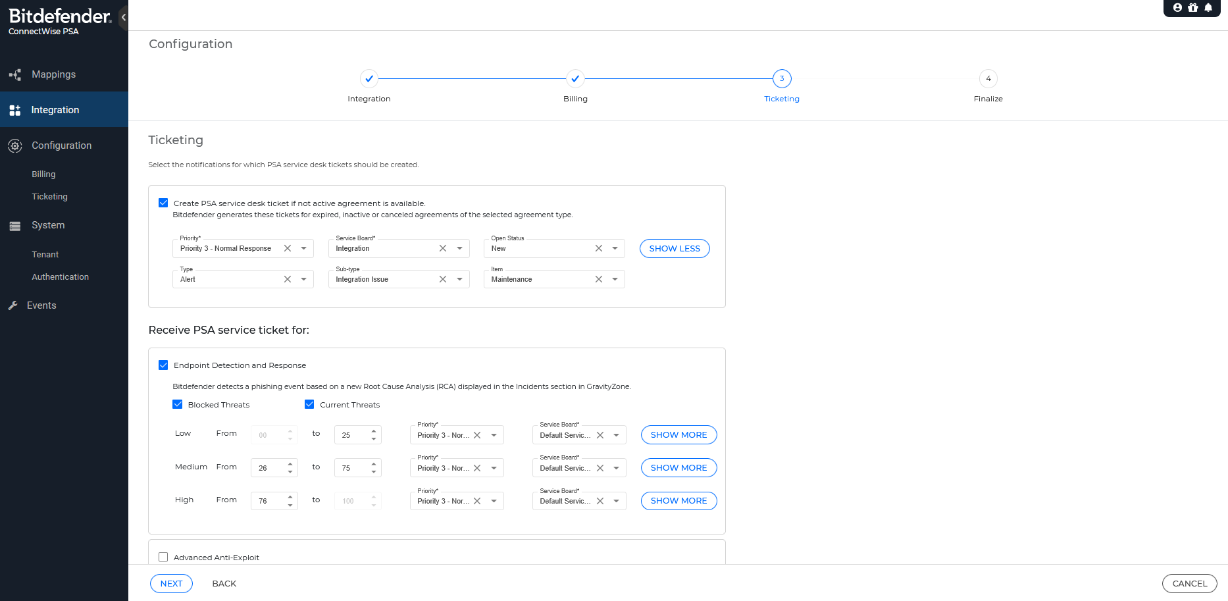The height and width of the screenshot is (601, 1228).
Task: Click the NEXT button
Action: point(171,583)
